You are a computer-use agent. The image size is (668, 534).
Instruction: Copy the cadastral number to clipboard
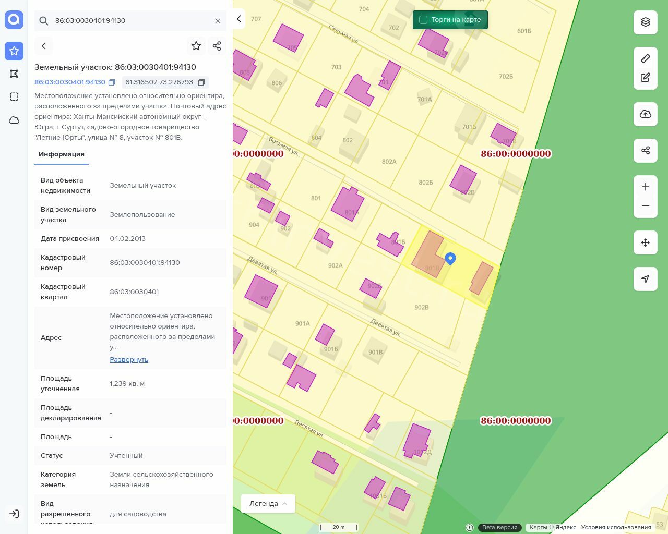(112, 82)
